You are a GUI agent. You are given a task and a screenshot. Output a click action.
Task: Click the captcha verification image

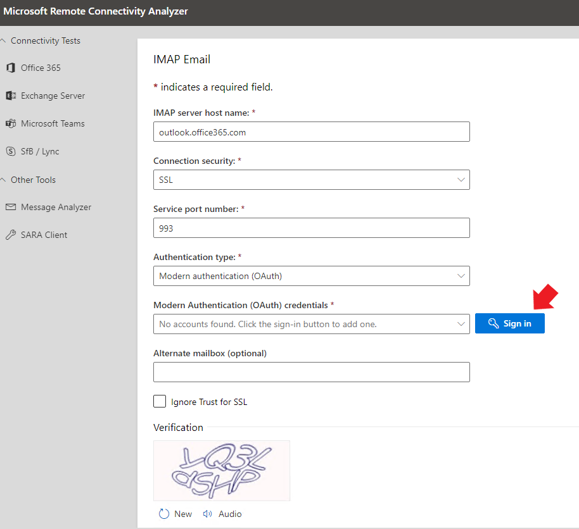pos(222,471)
